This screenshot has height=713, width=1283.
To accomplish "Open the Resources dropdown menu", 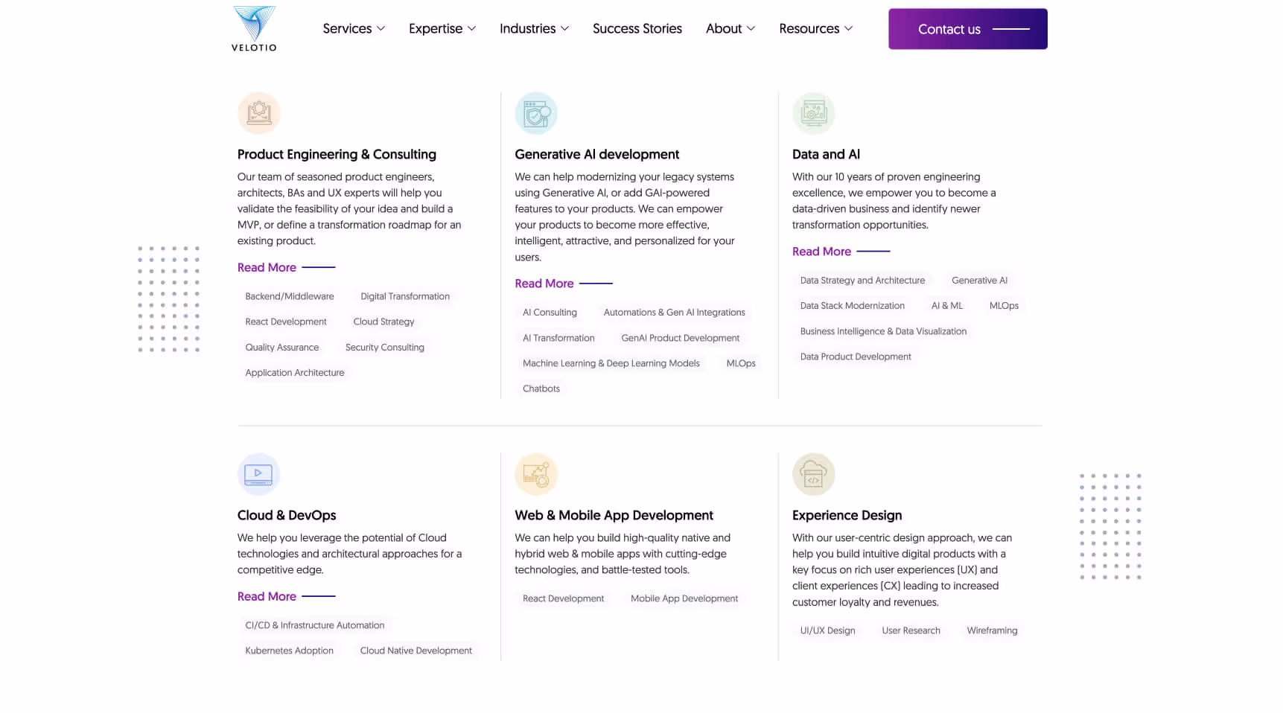I will click(815, 29).
